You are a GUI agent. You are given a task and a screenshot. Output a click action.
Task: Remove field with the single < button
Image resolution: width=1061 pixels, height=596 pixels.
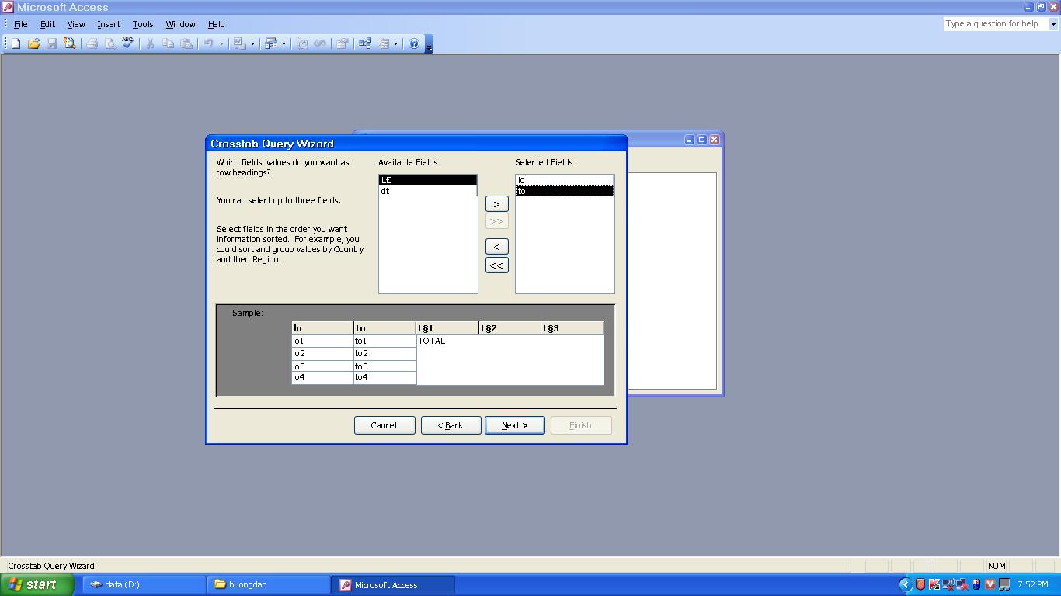click(496, 247)
